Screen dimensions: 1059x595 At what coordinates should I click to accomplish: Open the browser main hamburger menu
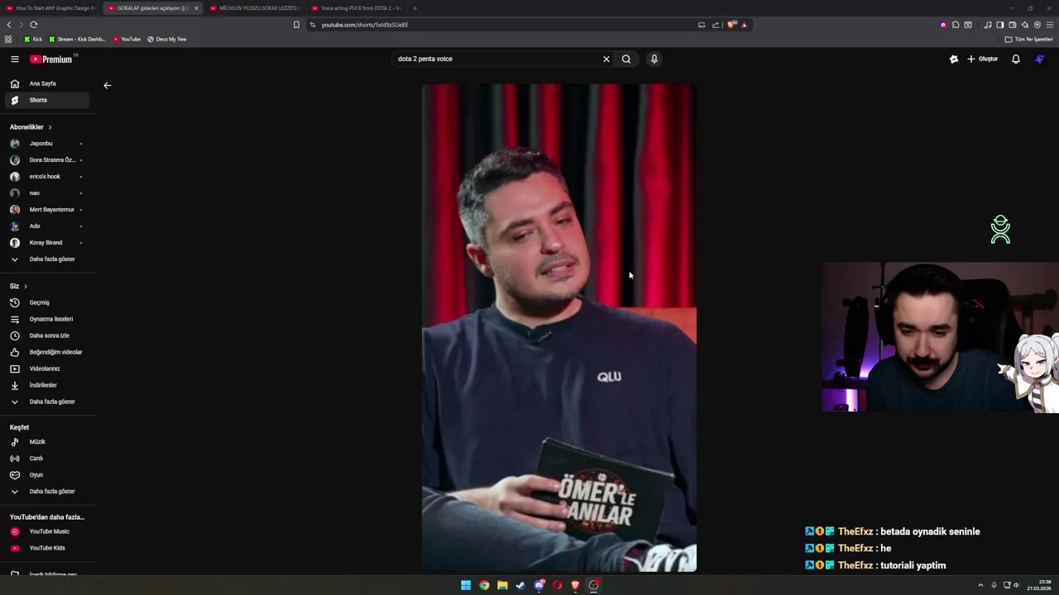(x=1050, y=25)
